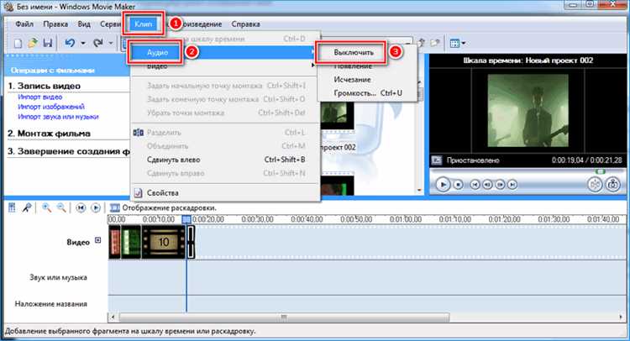The image size is (630, 341).
Task: Open the Справка menu
Action: tap(245, 24)
